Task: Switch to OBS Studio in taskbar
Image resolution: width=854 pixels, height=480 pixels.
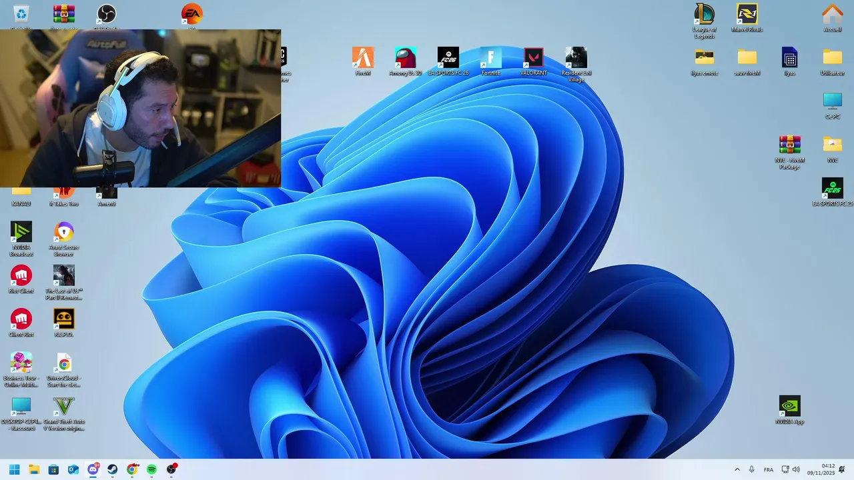Action: tap(171, 469)
